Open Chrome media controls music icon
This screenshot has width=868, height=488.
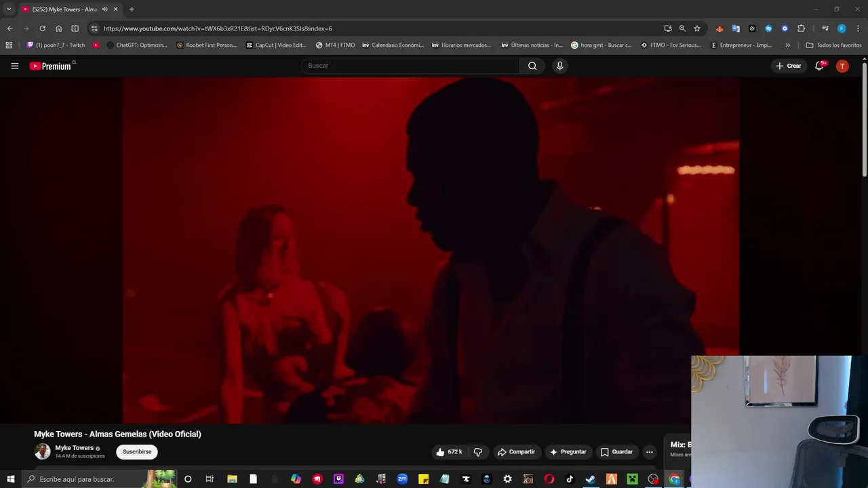[825, 28]
